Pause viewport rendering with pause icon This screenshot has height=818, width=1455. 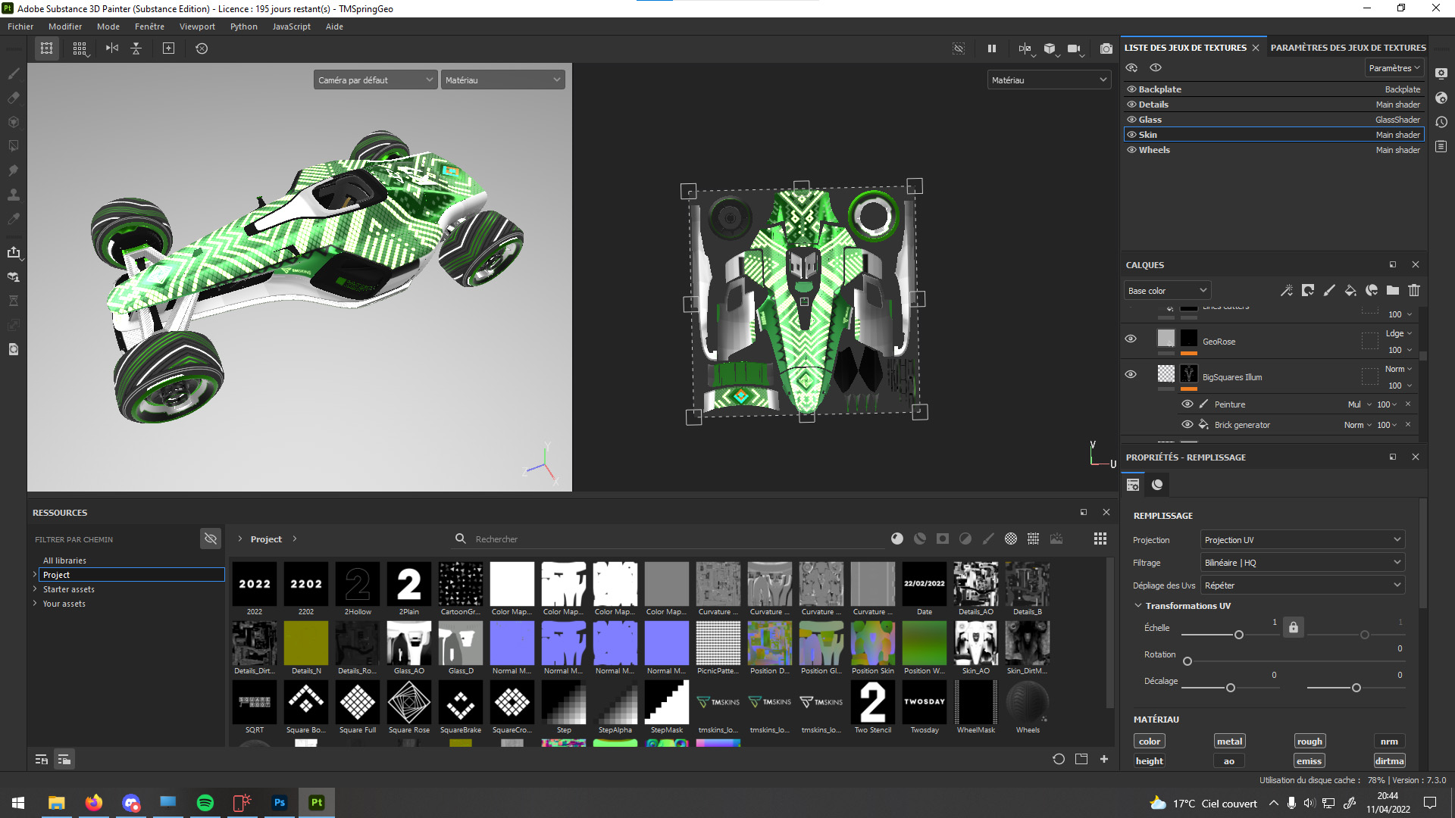[991, 48]
